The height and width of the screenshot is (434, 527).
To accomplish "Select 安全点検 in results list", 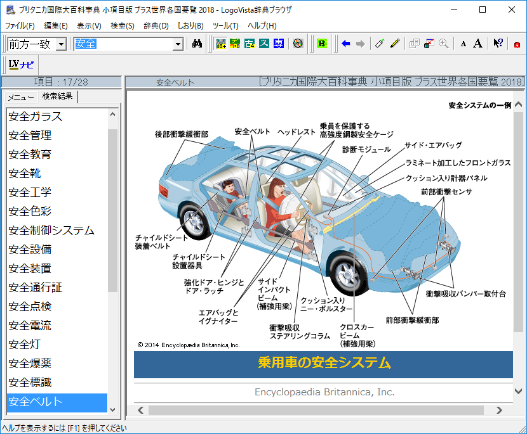I will click(x=57, y=306).
